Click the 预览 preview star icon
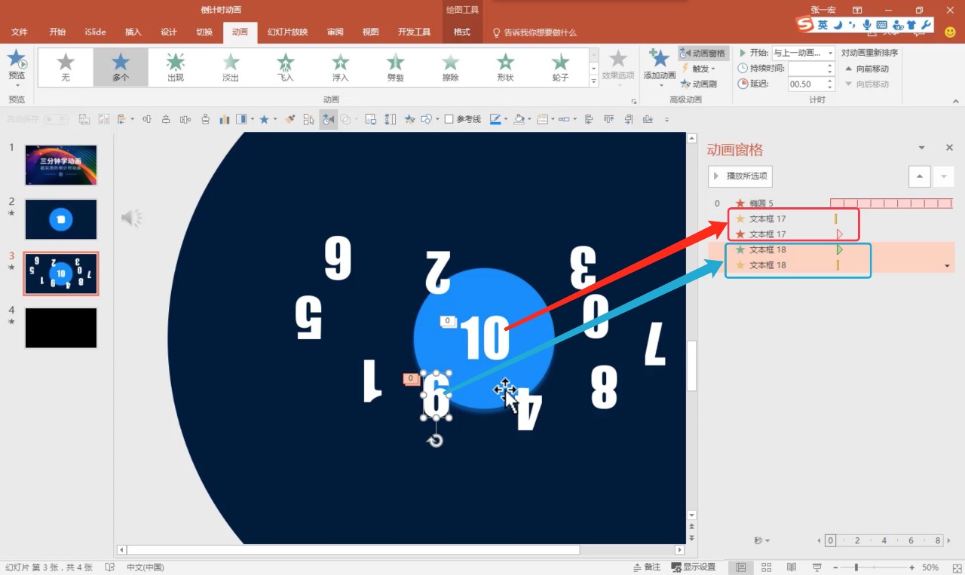965x575 pixels. point(17,59)
